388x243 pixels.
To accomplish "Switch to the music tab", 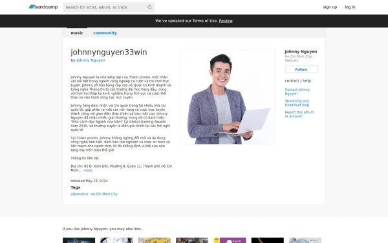I will click(x=77, y=33).
